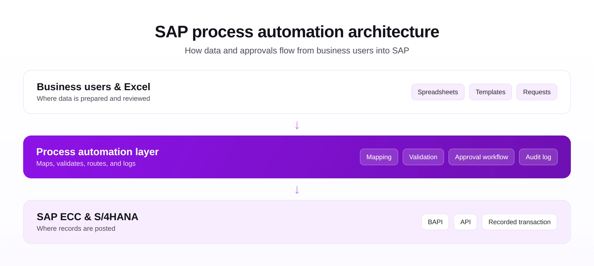Click the 'SAP ECC & S/4HANA' heading

[87, 217]
